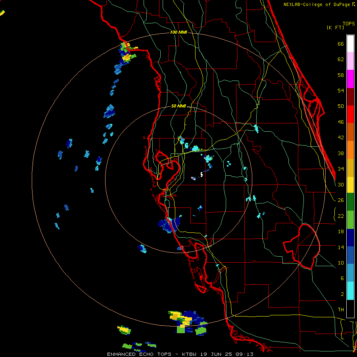Screen dimensions: 357x357
Task: Click the dark green swatch beside 26
Action: 350,202
